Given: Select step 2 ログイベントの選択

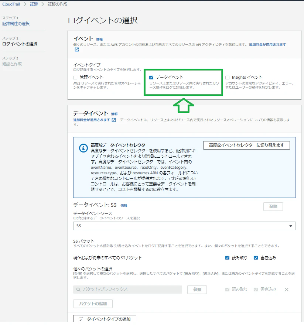Looking at the screenshot, I should tap(20, 44).
